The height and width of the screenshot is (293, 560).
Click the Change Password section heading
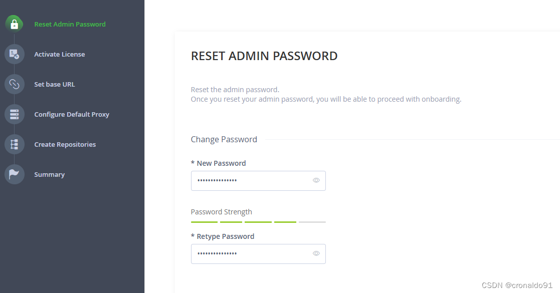coord(224,140)
